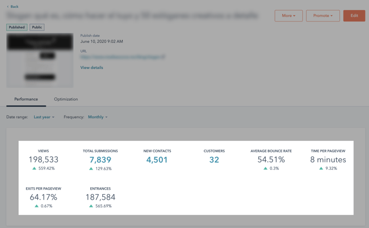Click the Customers value 32
369x228 pixels.
(x=214, y=160)
